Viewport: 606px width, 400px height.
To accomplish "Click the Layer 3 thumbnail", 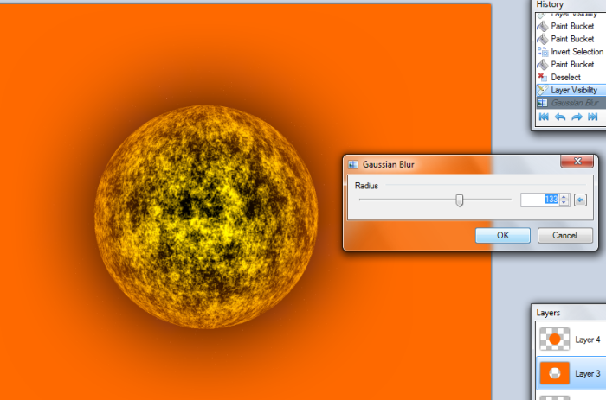I will point(555,373).
